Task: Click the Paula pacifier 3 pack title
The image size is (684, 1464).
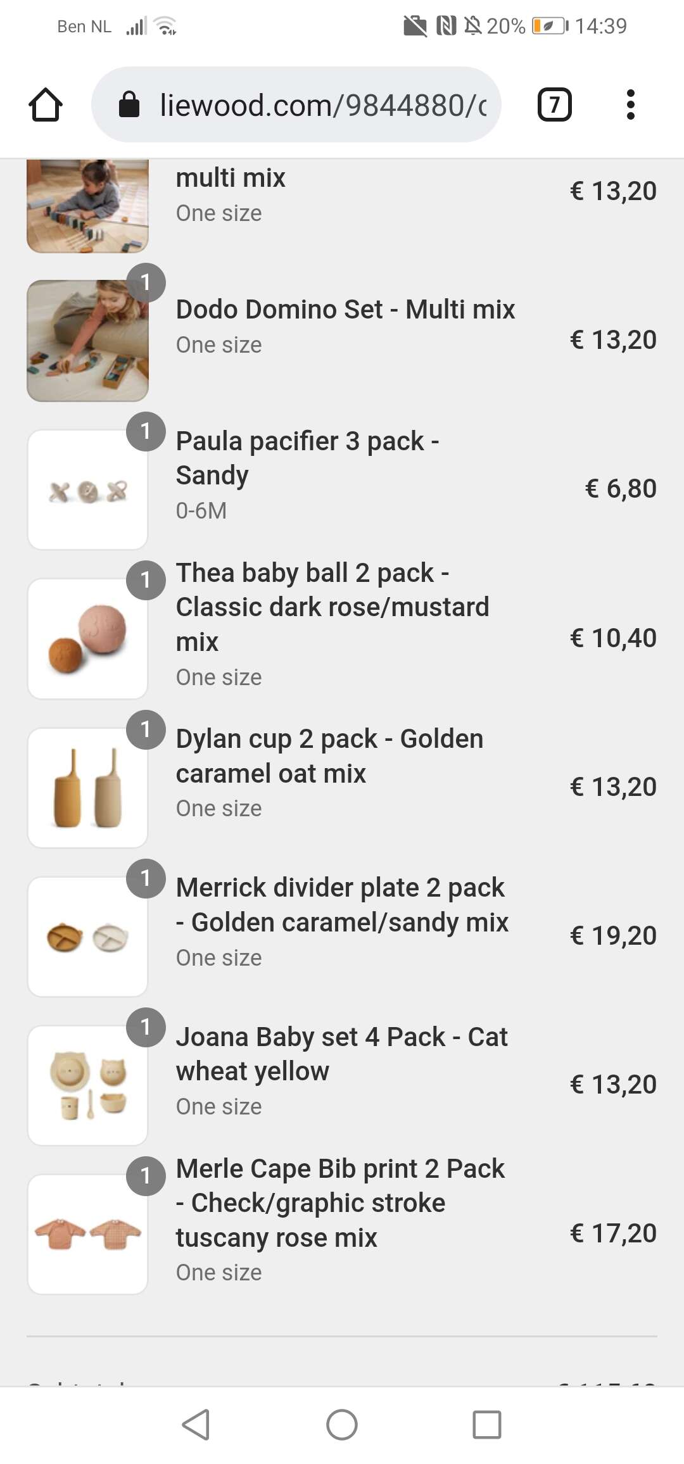Action: click(307, 458)
